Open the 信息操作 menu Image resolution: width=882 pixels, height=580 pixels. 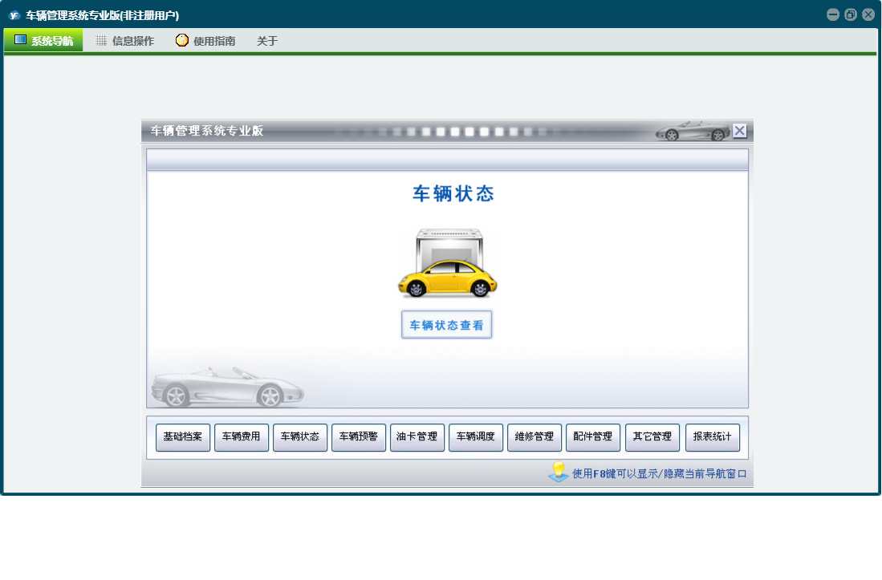pos(124,41)
